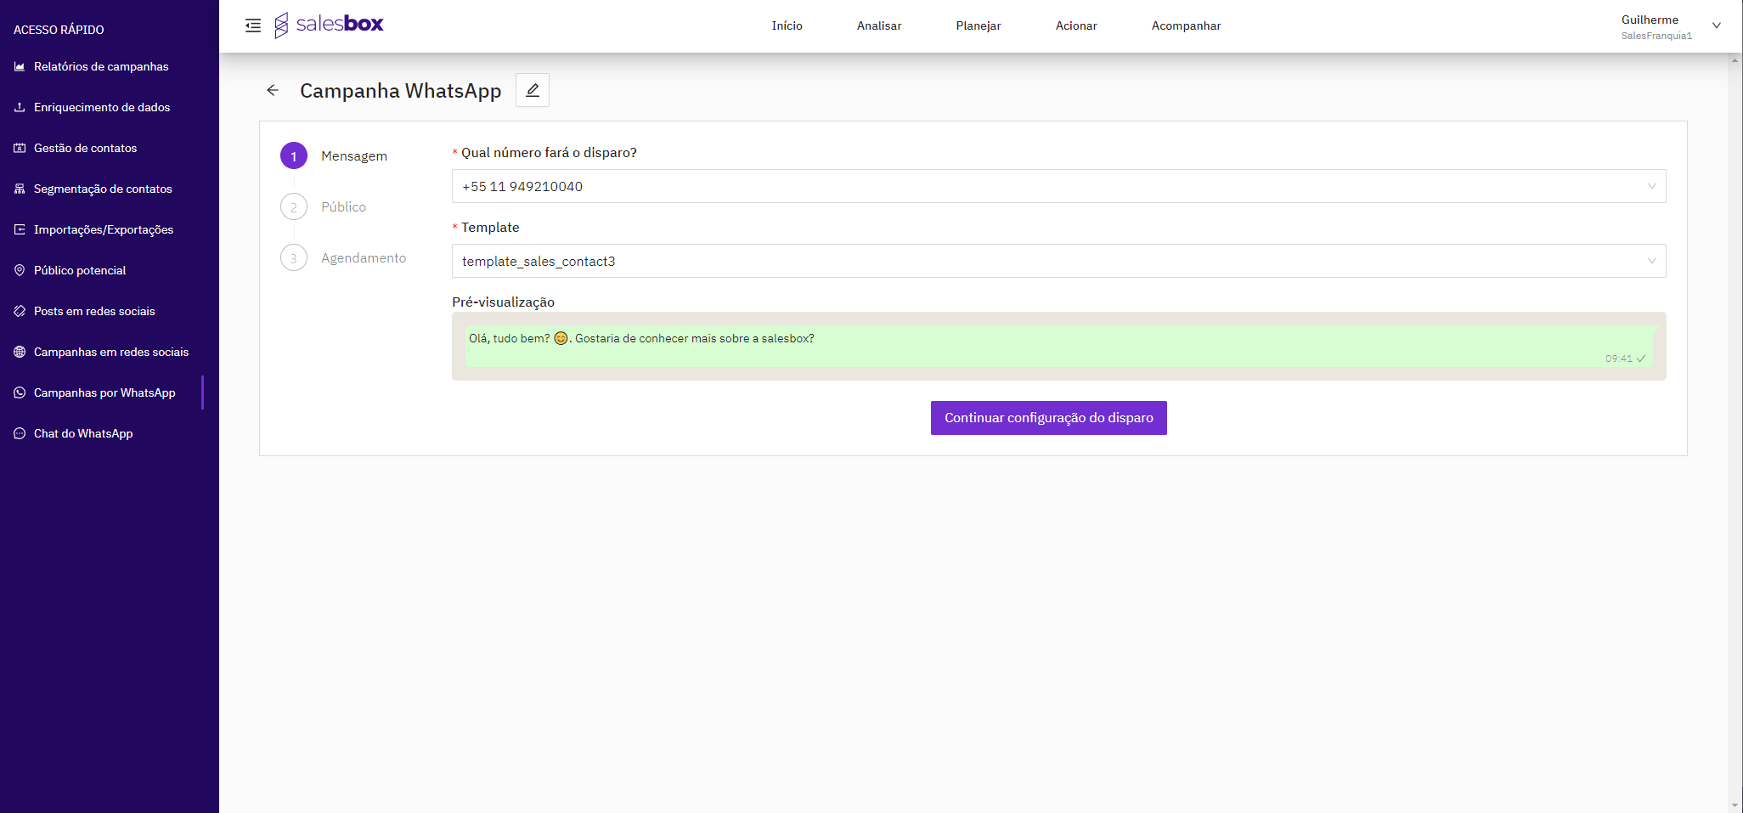This screenshot has width=1743, height=813.
Task: Click the salesbox logo
Action: 329,25
